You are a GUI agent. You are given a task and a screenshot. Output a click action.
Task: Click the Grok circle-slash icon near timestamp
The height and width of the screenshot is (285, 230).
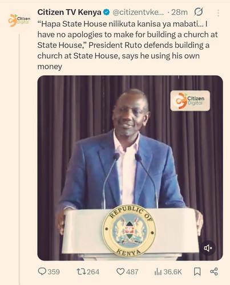pos(199,12)
